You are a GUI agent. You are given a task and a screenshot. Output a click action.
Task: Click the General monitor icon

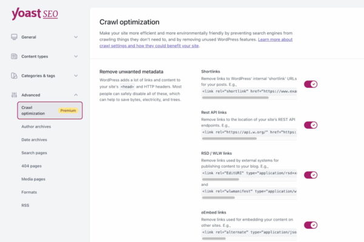(x=14, y=37)
